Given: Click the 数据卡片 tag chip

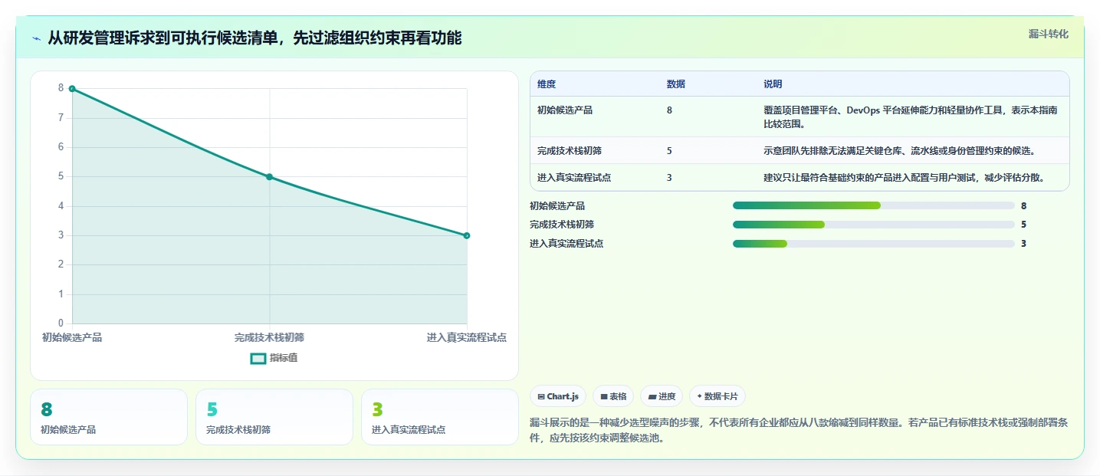Looking at the screenshot, I should [717, 396].
